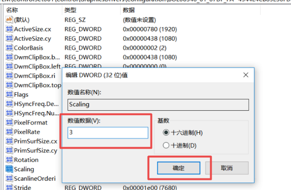The width and height of the screenshot is (291, 190).
Task: Select the HSyncFreq.Nu... value name
Action: pos(37,113)
